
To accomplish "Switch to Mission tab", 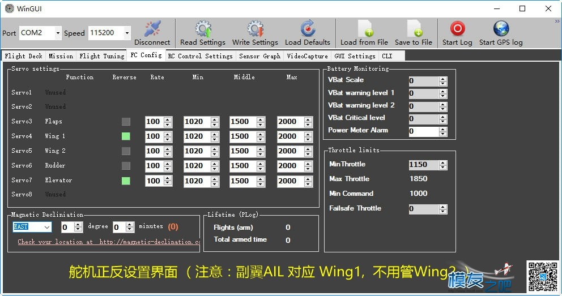I will tap(61, 56).
